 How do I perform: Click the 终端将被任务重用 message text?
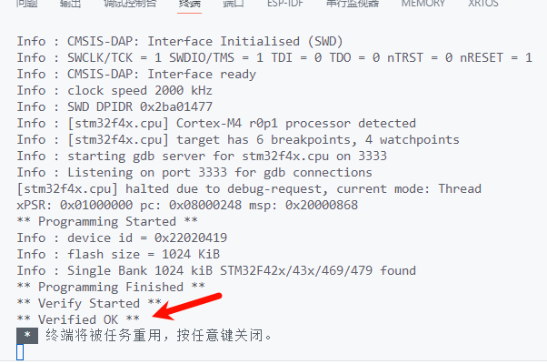159,336
